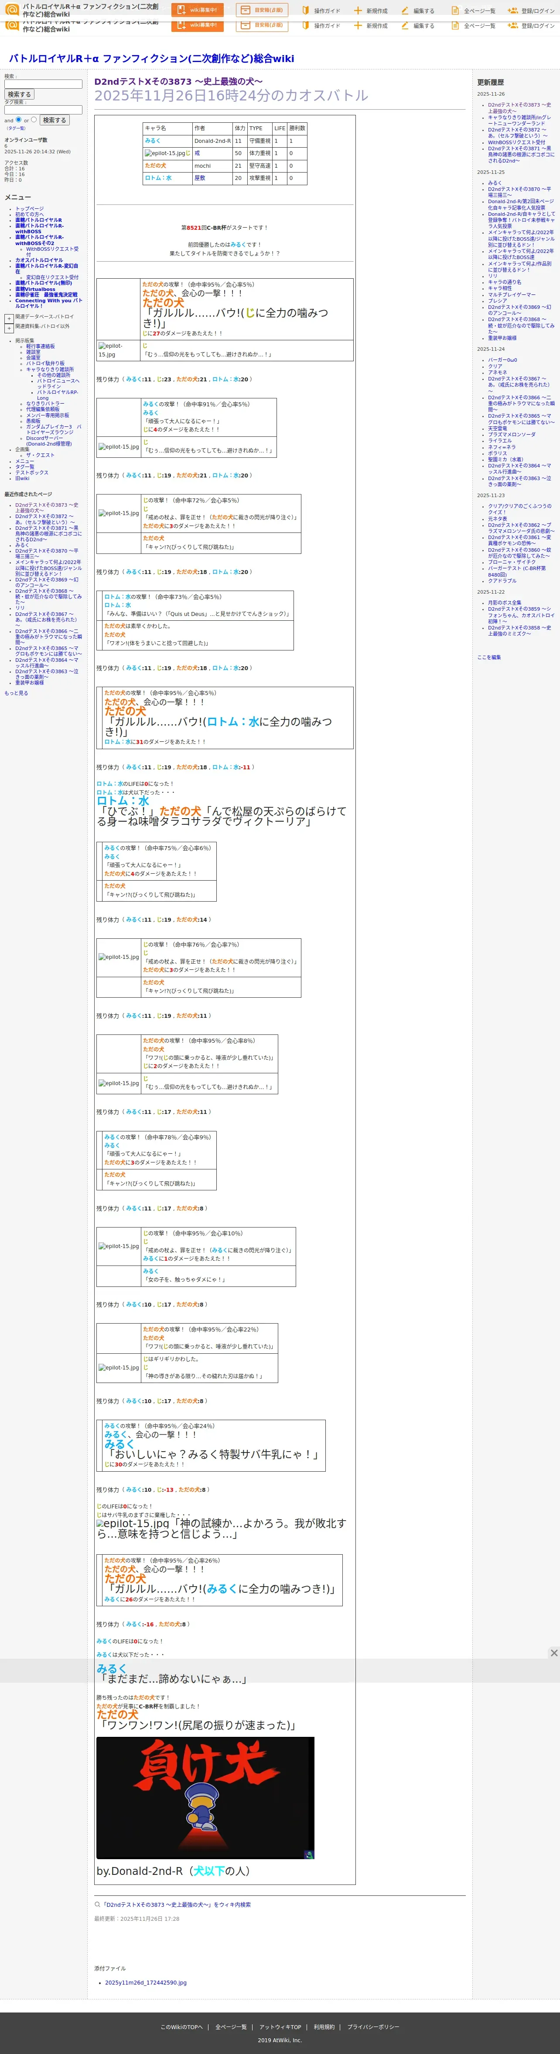Screen dimensions: 560x2054
Task: Go to トップページ in the menu
Action: [x=30, y=209]
